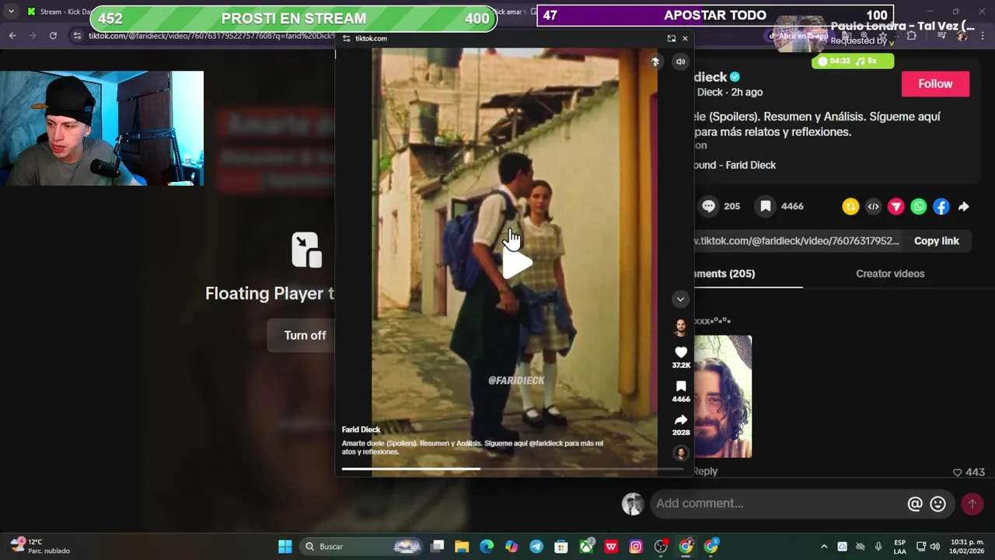Viewport: 995px width, 560px height.
Task: Select the tiktok.com address bar URL
Action: pyautogui.click(x=211, y=36)
